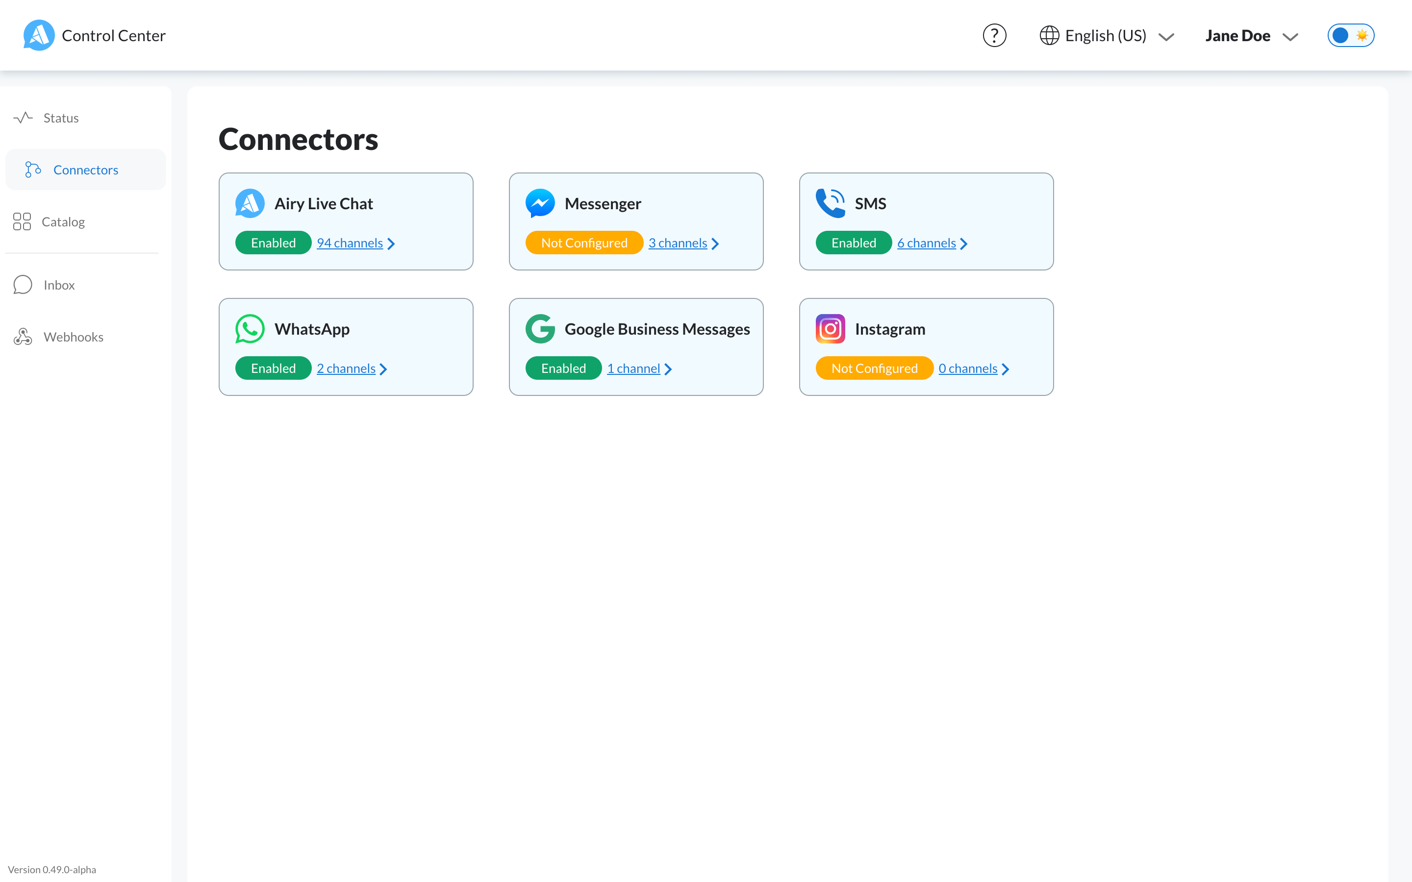1412x882 pixels.
Task: Click the Google Business Messages icon
Action: coord(540,329)
